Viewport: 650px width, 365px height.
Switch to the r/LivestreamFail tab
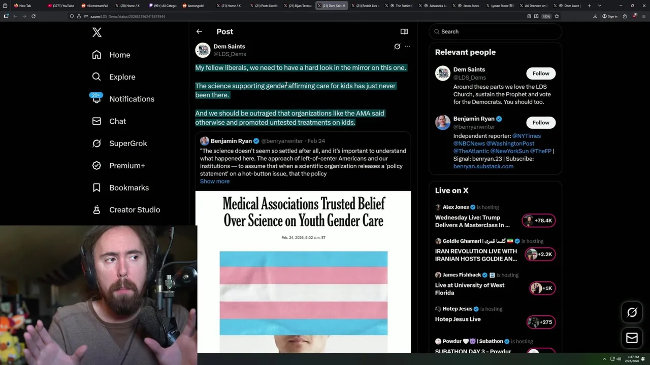click(x=95, y=6)
